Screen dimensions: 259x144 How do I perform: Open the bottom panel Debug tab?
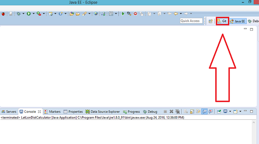pyautogui.click(x=150, y=112)
